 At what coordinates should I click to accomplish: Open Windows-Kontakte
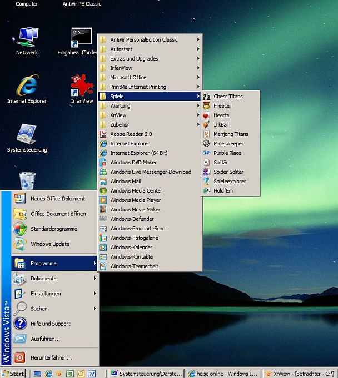pyautogui.click(x=150, y=256)
